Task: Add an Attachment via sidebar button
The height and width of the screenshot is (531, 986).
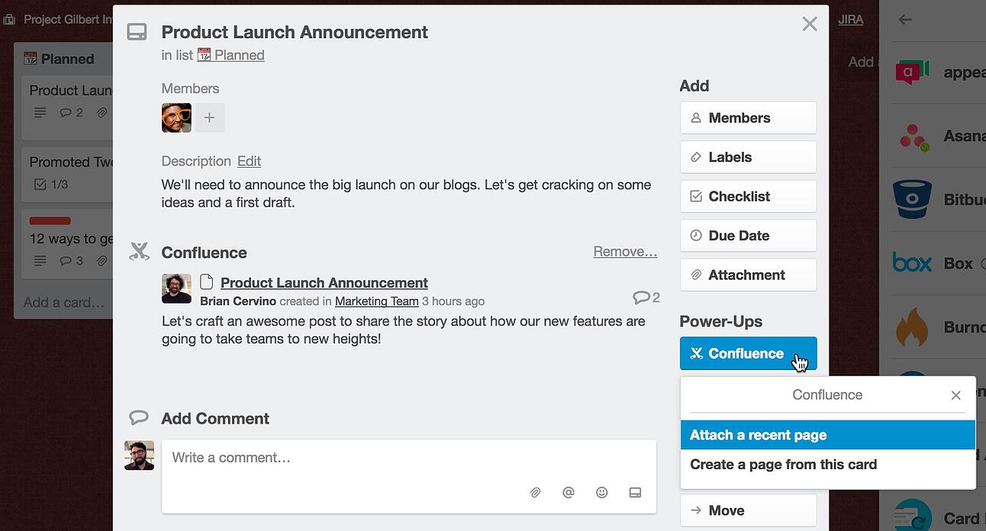Action: coord(748,275)
